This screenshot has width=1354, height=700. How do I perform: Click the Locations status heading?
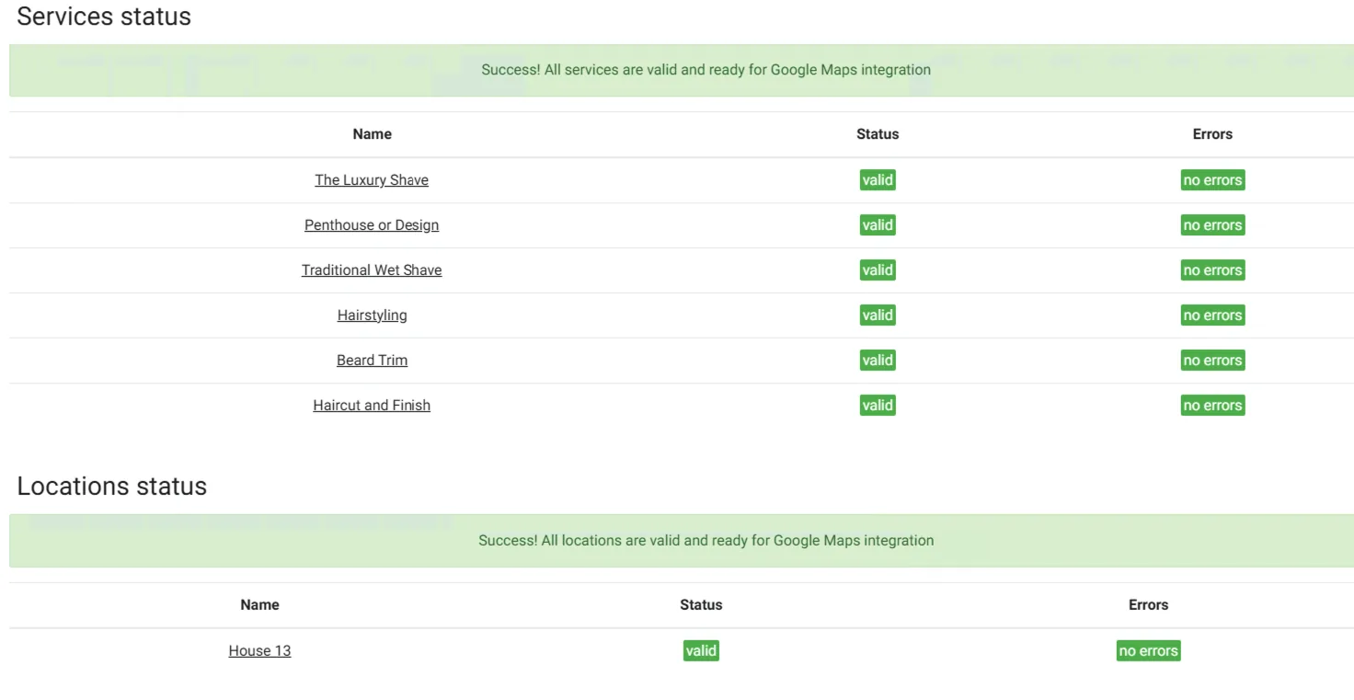[x=112, y=487]
